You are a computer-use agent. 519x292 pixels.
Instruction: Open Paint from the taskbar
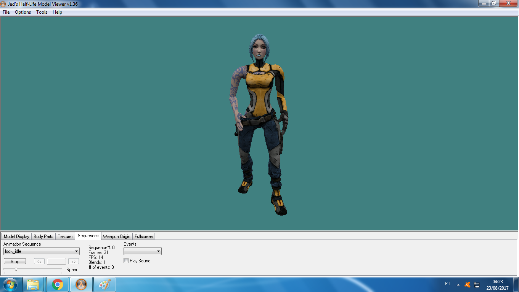[105, 284]
